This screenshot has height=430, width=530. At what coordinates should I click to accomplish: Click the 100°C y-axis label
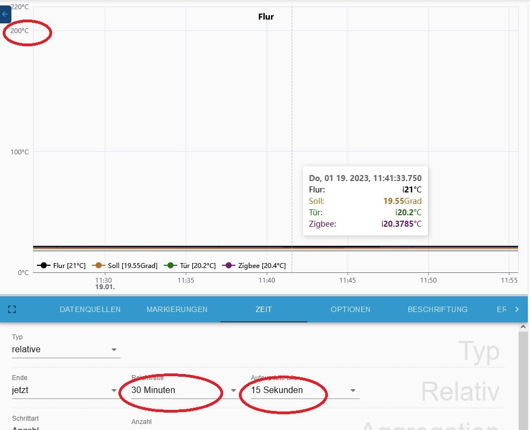pos(20,152)
